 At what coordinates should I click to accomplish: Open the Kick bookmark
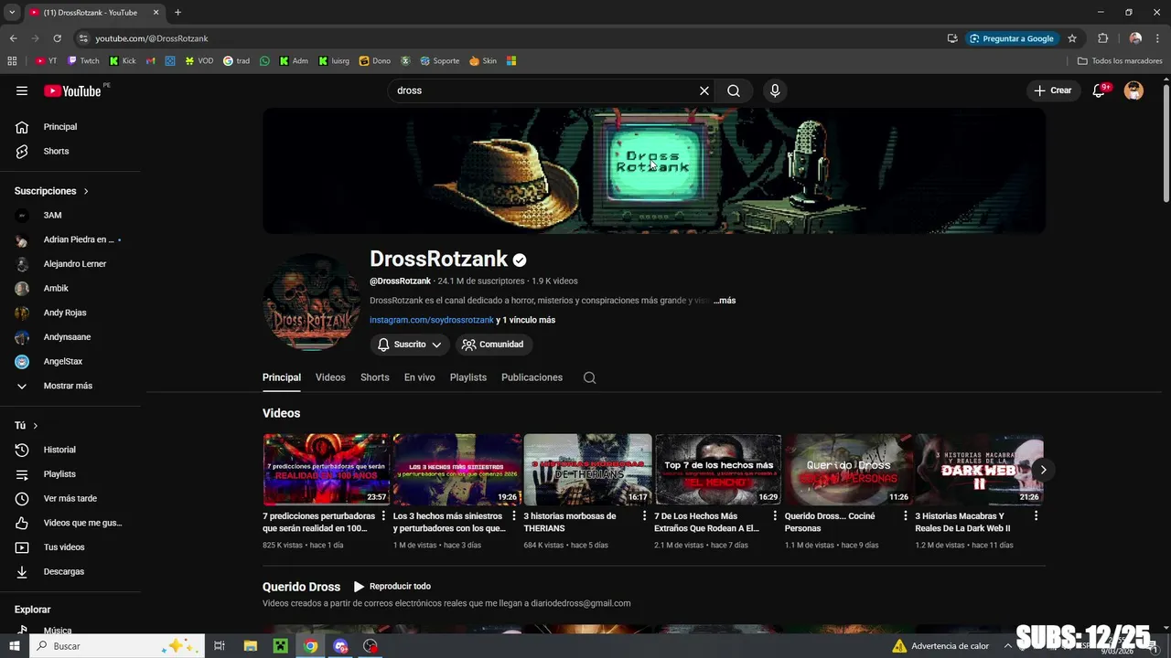[x=123, y=61]
